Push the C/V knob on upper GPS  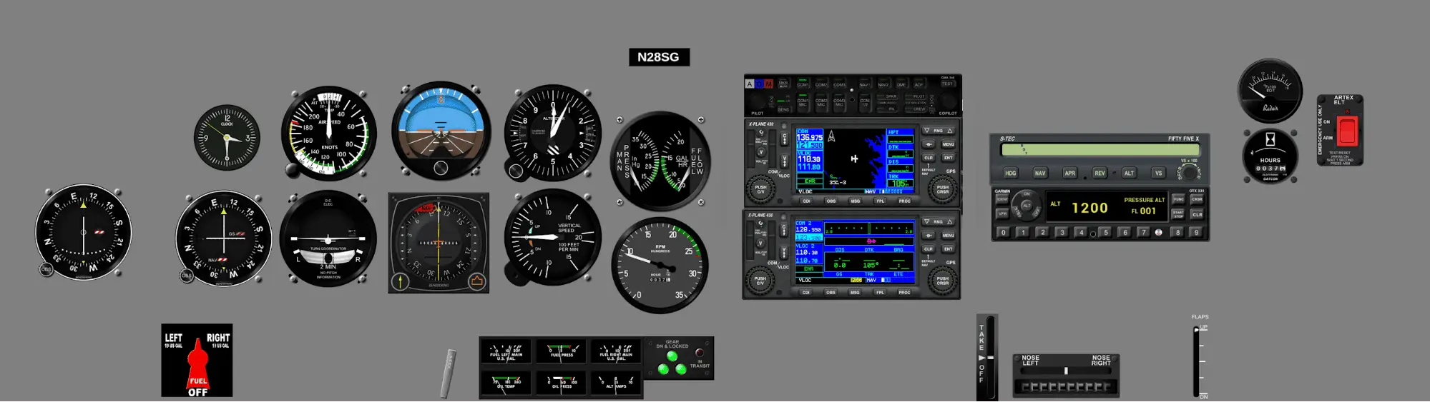pos(760,189)
